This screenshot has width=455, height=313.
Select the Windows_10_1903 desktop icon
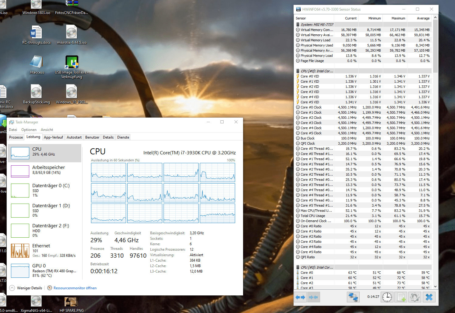(72, 95)
